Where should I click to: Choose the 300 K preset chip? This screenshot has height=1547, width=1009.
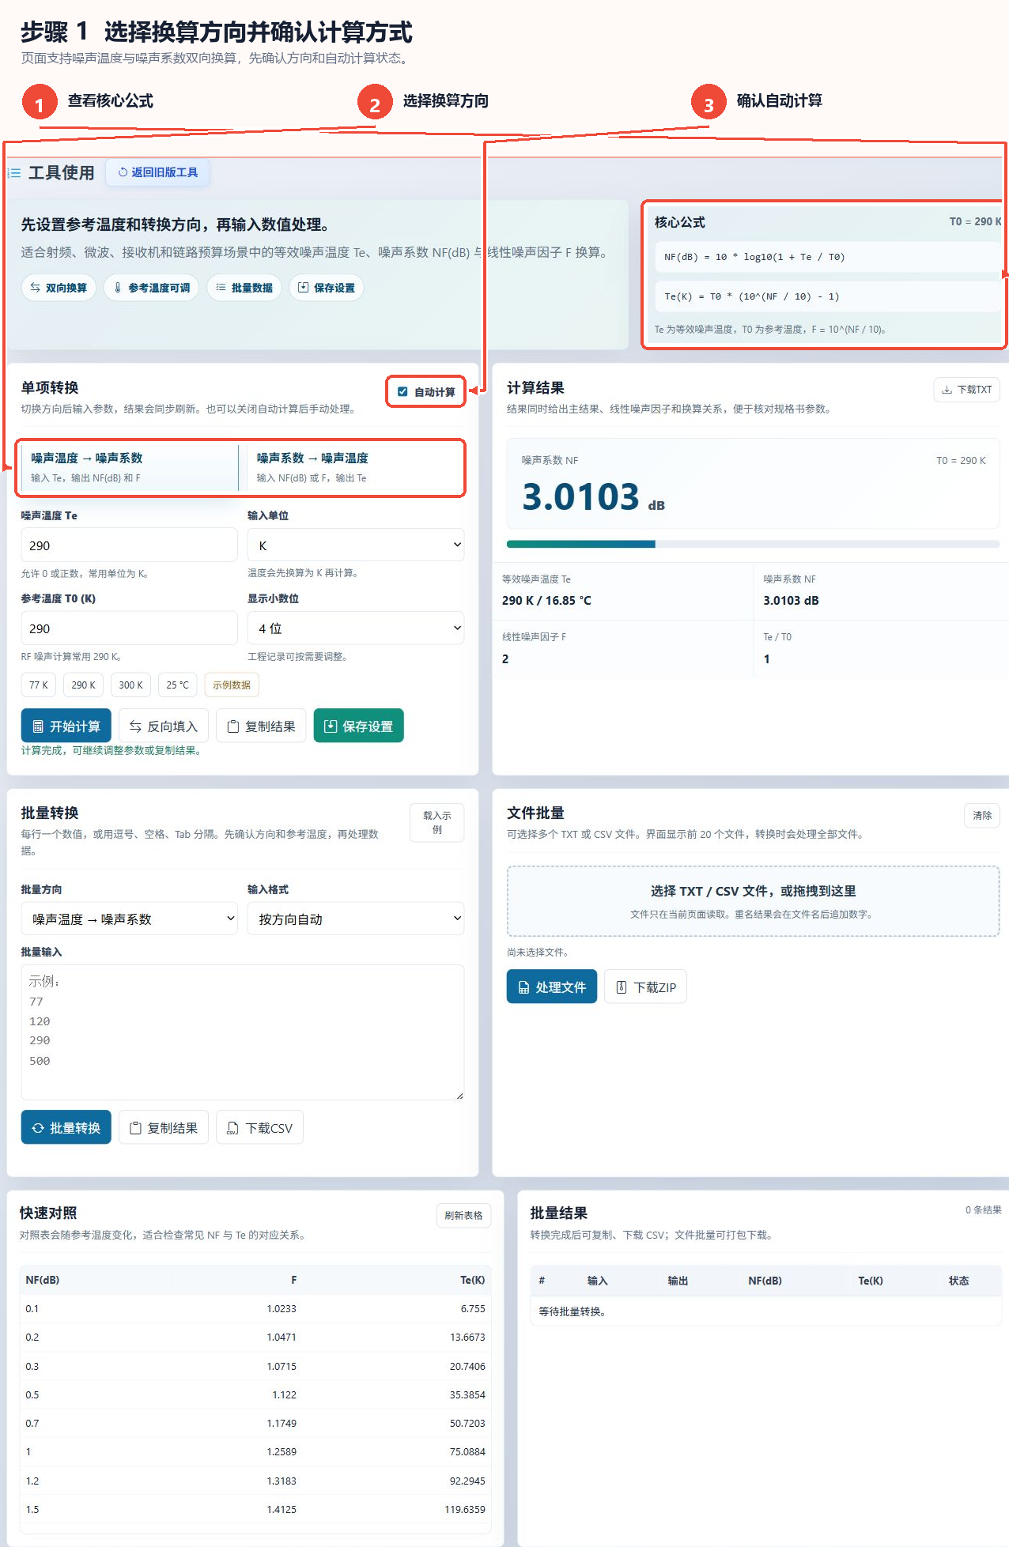[x=130, y=685]
